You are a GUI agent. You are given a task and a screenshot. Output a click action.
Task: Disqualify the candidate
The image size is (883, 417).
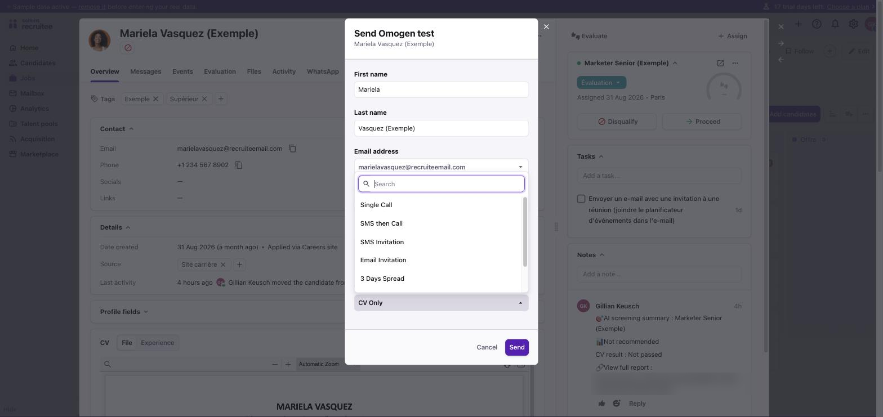617,122
